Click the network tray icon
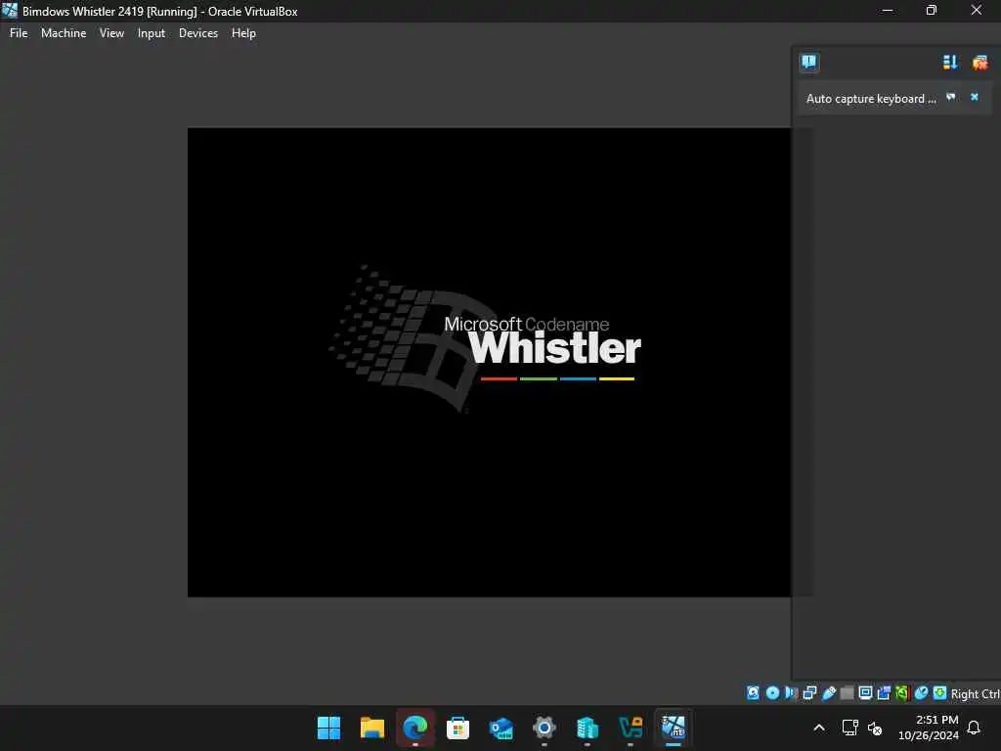1001x751 pixels. click(849, 728)
